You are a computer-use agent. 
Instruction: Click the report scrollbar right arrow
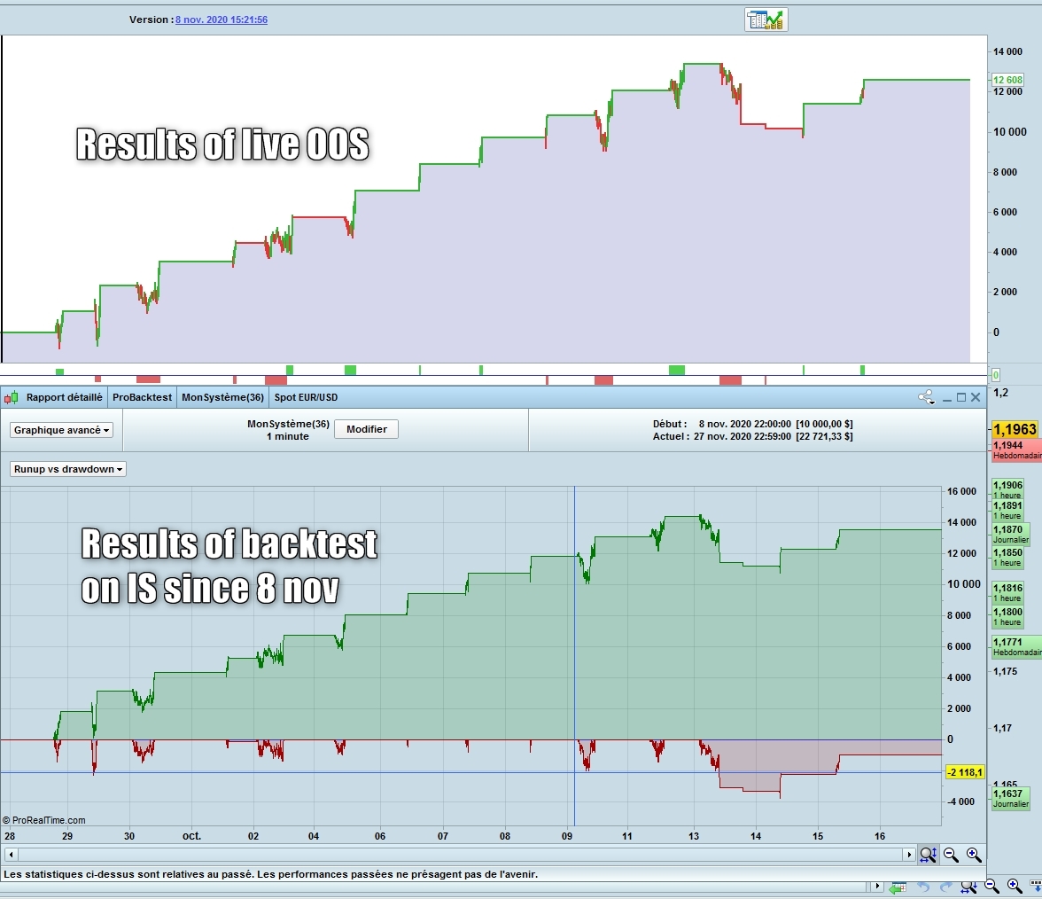pyautogui.click(x=909, y=855)
